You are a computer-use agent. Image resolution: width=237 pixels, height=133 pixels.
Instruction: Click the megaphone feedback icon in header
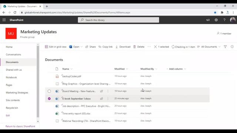208,20
